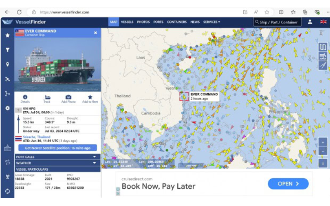
Task: Open the favorites star in the left sidebar
Action: coord(7,35)
